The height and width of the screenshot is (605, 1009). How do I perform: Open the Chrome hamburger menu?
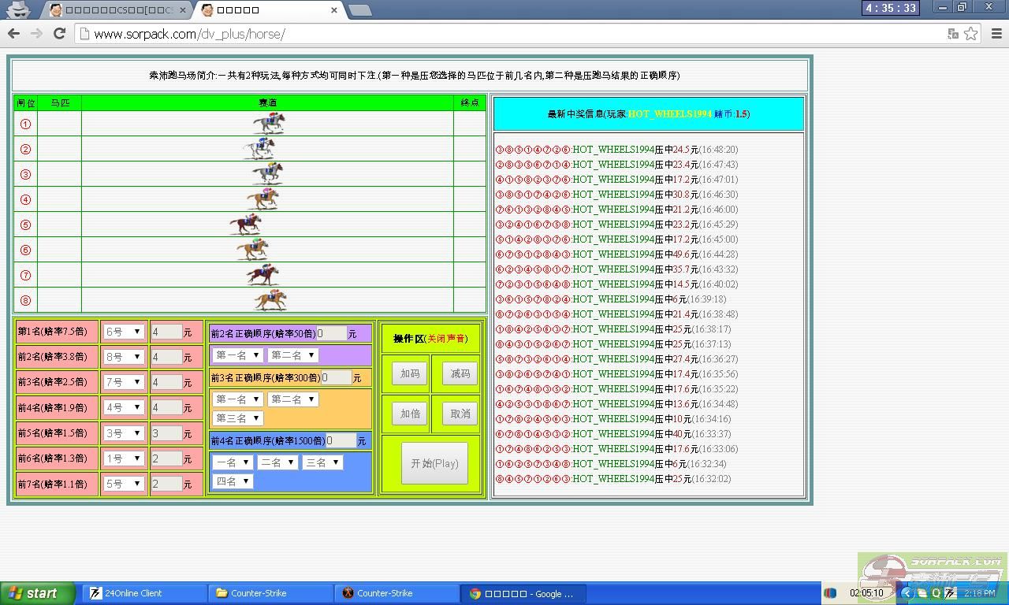coord(996,34)
